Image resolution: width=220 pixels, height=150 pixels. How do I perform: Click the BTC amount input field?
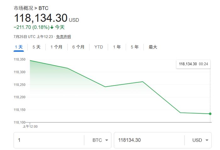tap(49, 140)
